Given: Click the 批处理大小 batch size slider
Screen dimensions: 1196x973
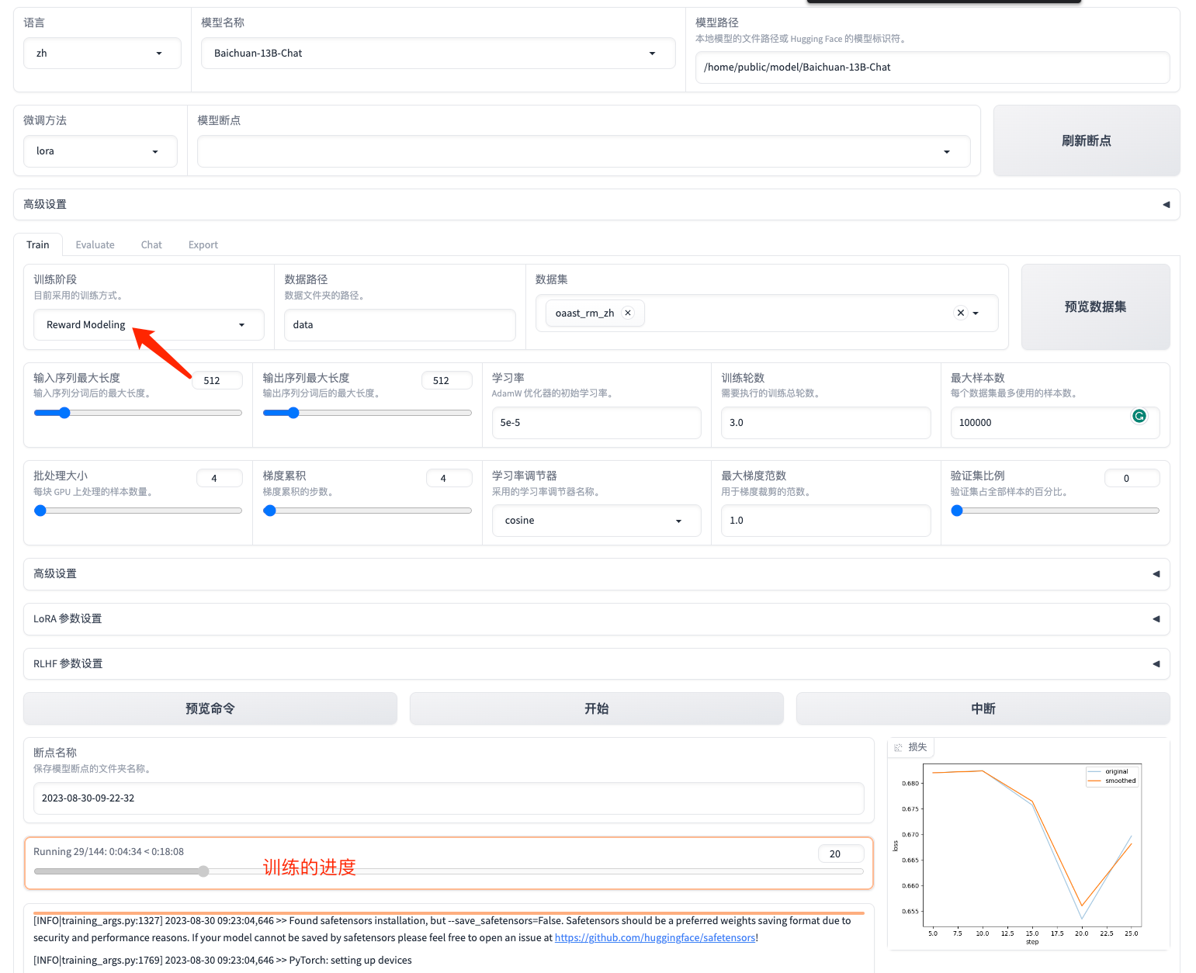Looking at the screenshot, I should [137, 511].
